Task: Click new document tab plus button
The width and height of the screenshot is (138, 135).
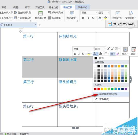Action: click(x=40, y=25)
